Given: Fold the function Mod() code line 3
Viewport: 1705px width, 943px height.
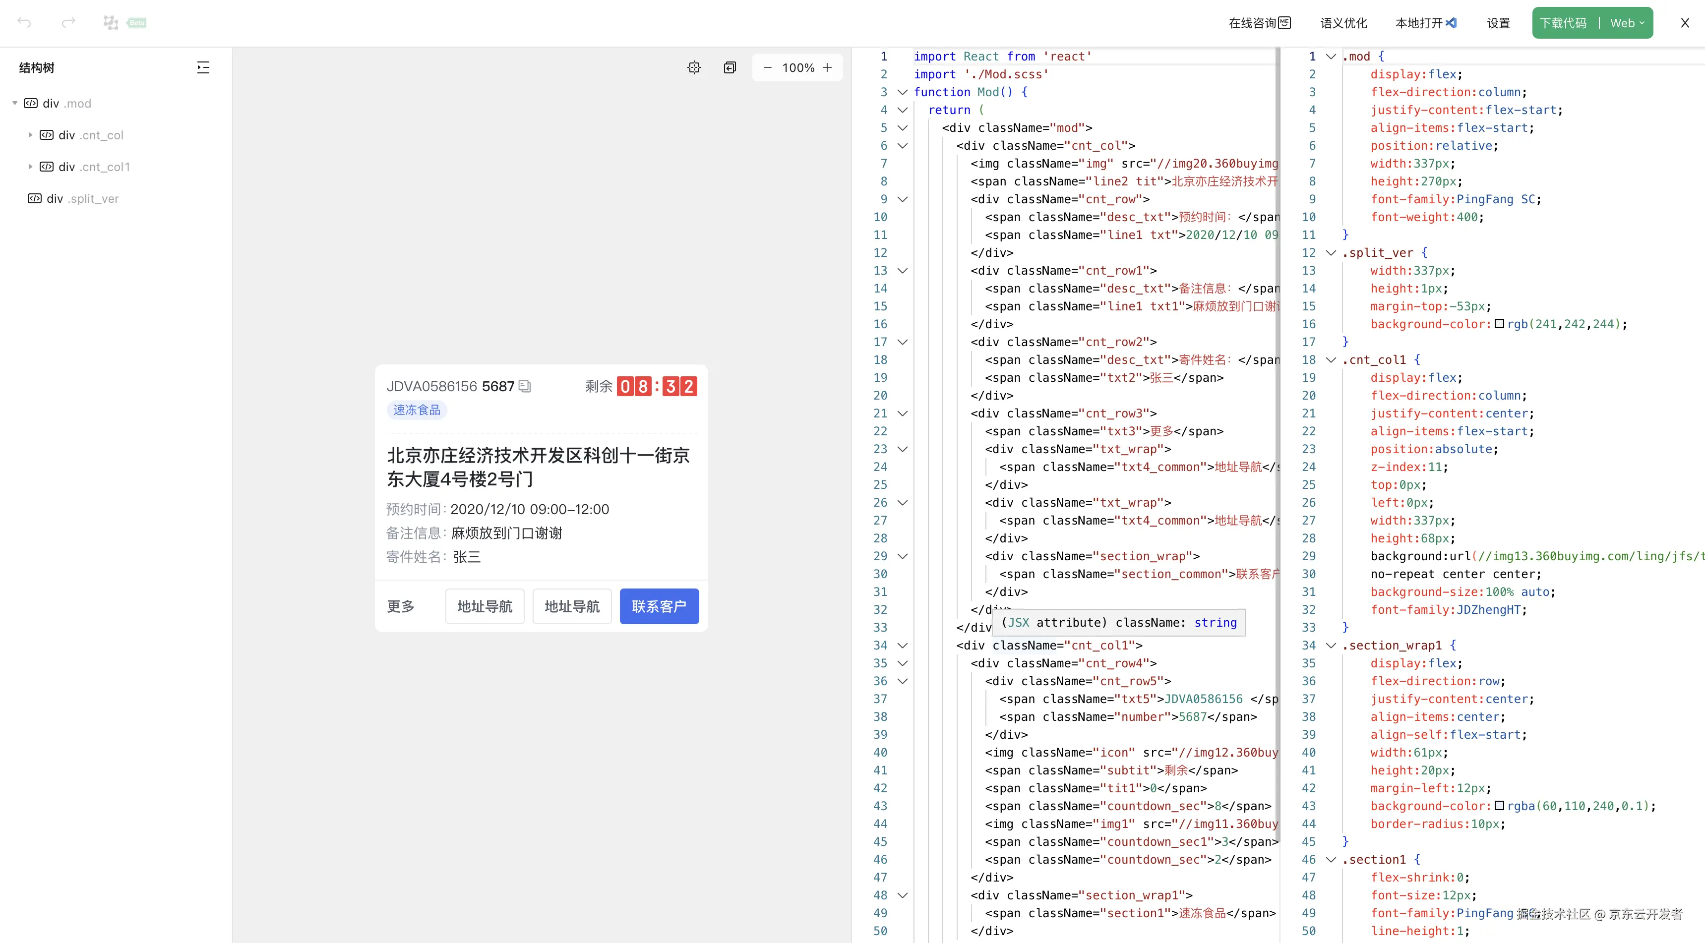Looking at the screenshot, I should coord(902,92).
